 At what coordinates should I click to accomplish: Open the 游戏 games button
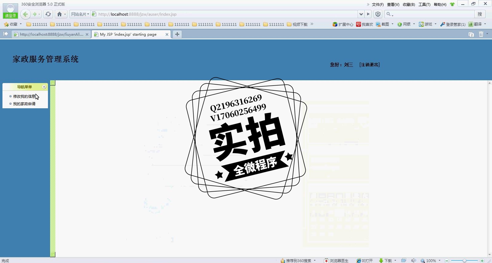[x=426, y=24]
